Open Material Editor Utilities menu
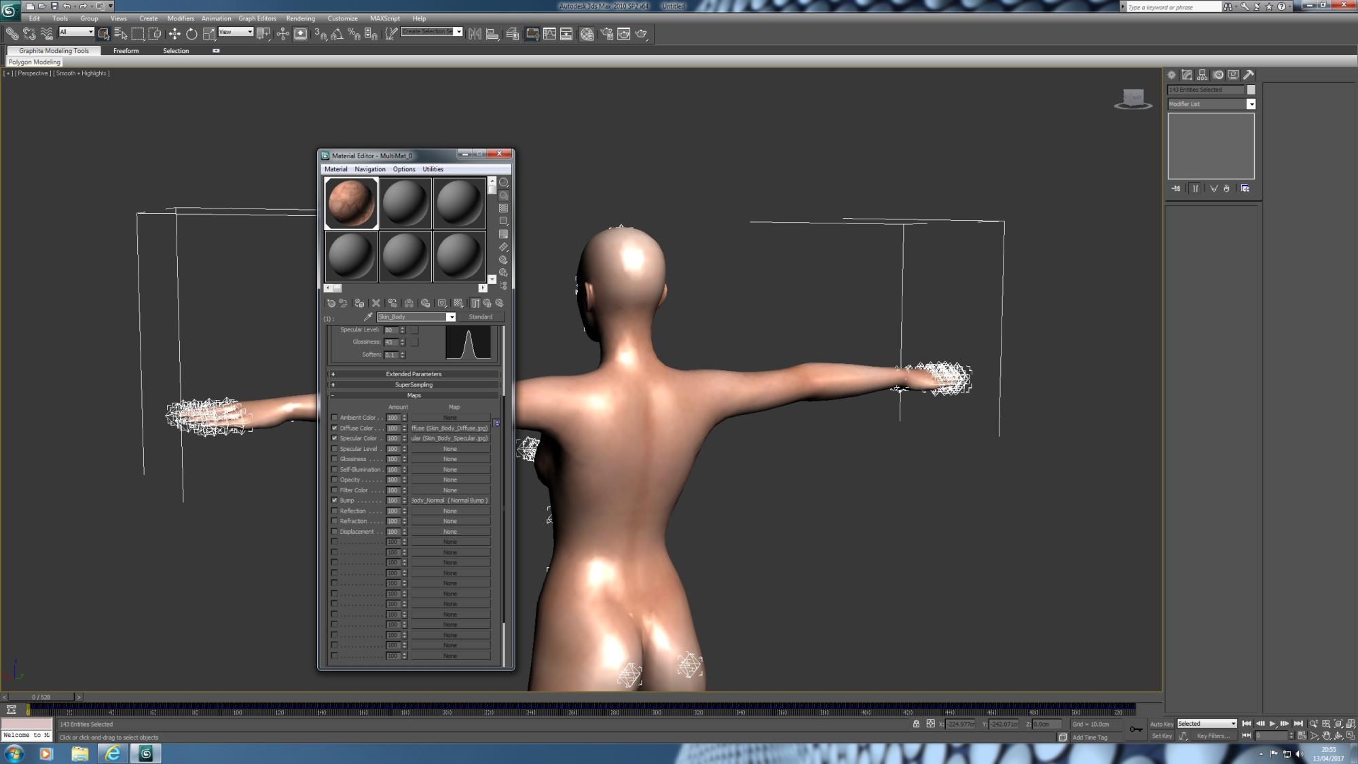Viewport: 1358px width, 764px height. coord(433,169)
